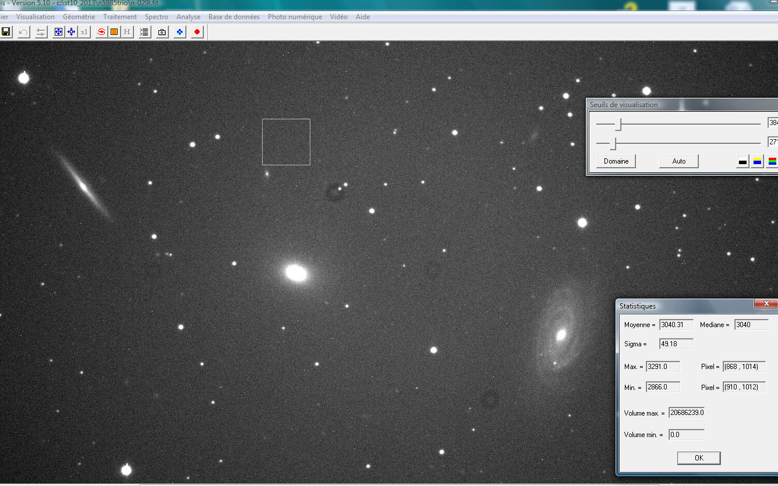Click the Volume min. field 0.0

point(687,435)
